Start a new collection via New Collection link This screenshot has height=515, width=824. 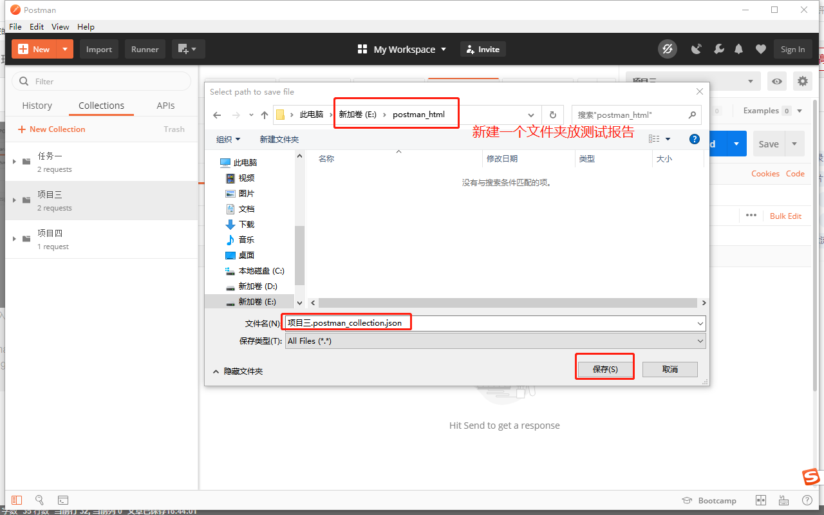51,129
